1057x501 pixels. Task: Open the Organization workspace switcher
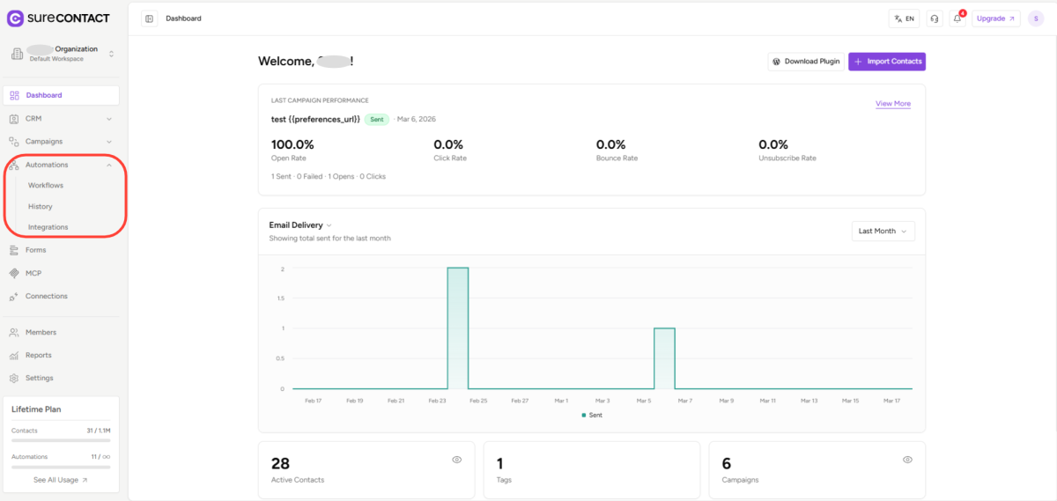[62, 54]
